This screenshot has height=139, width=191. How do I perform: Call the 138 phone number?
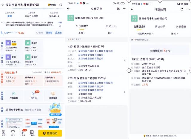9,33
